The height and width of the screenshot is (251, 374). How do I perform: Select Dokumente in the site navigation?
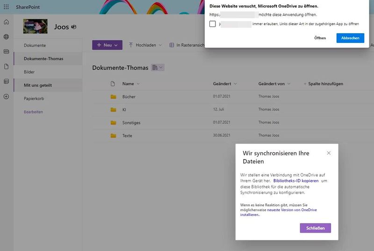click(35, 45)
